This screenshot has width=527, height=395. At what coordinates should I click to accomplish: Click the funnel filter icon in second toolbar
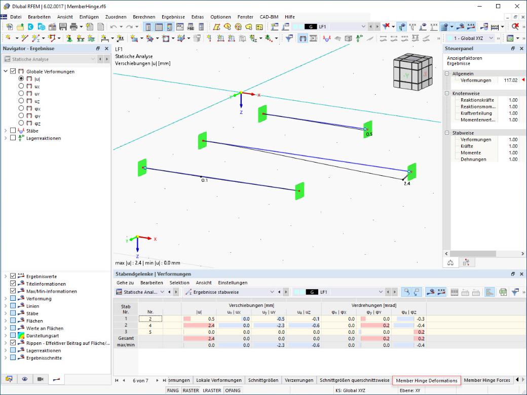point(289,38)
